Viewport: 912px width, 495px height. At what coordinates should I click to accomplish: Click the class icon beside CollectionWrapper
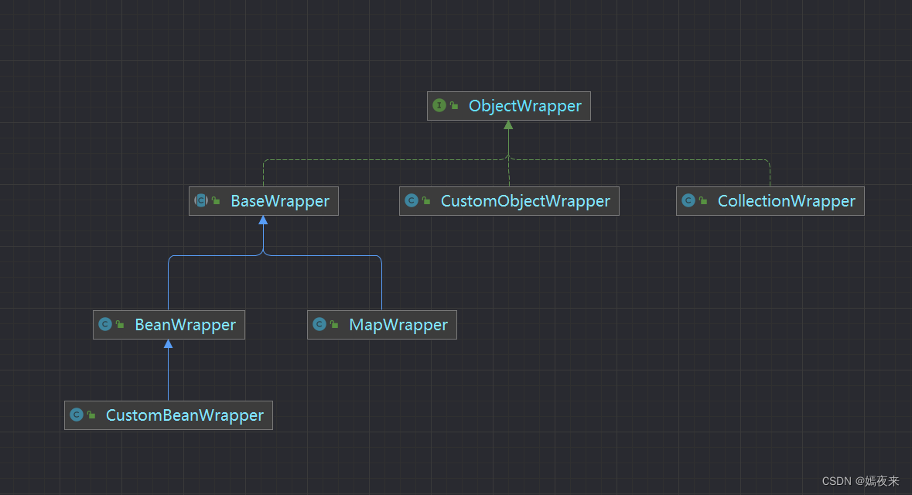tap(688, 200)
